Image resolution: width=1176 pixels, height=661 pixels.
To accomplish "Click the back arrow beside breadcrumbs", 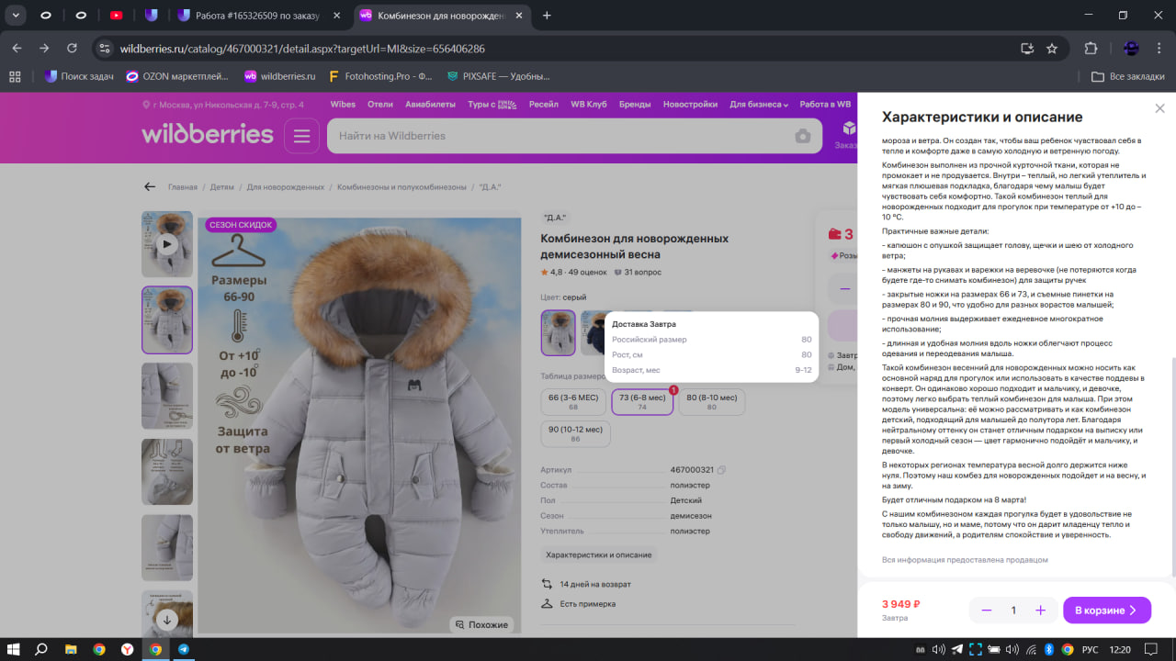I will click(x=150, y=187).
